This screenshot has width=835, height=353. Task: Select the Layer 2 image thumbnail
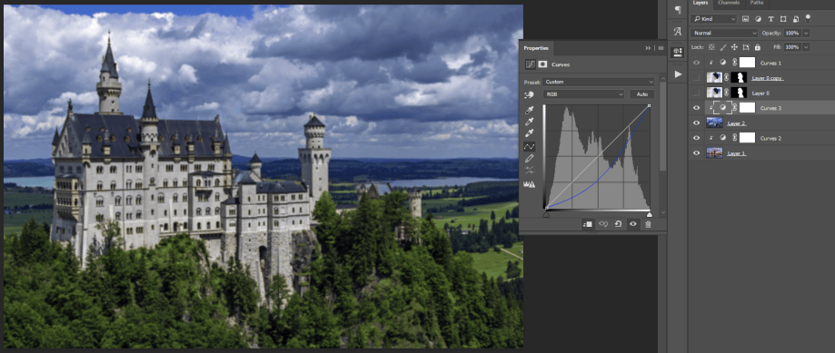click(x=714, y=123)
